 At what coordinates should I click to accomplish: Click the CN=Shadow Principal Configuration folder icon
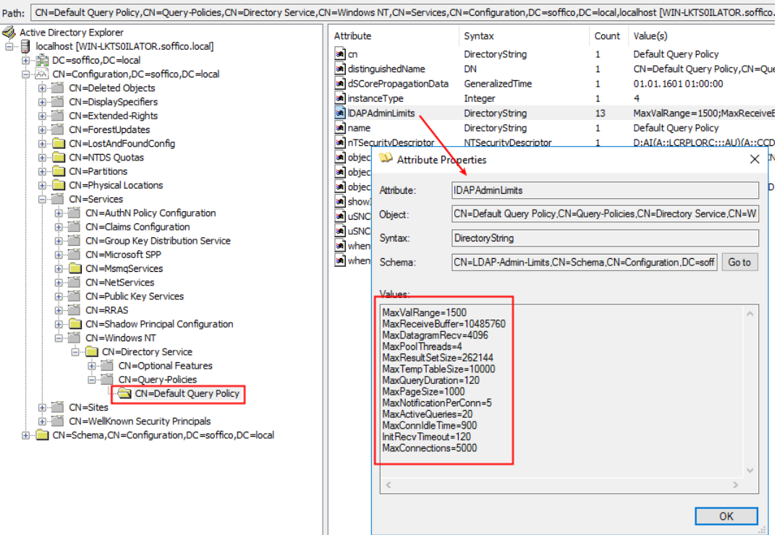click(75, 324)
